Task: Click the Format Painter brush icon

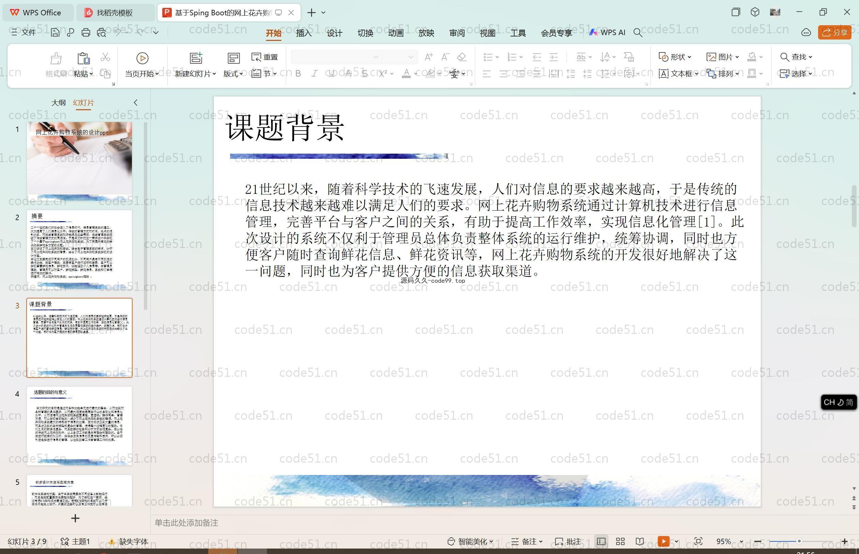Action: (x=56, y=58)
